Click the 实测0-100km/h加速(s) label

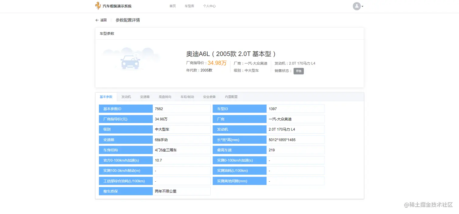[x=240, y=160]
